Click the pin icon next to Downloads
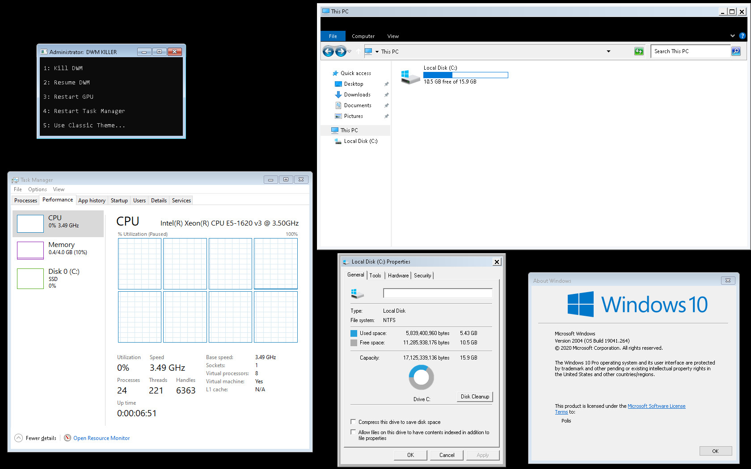 point(386,95)
